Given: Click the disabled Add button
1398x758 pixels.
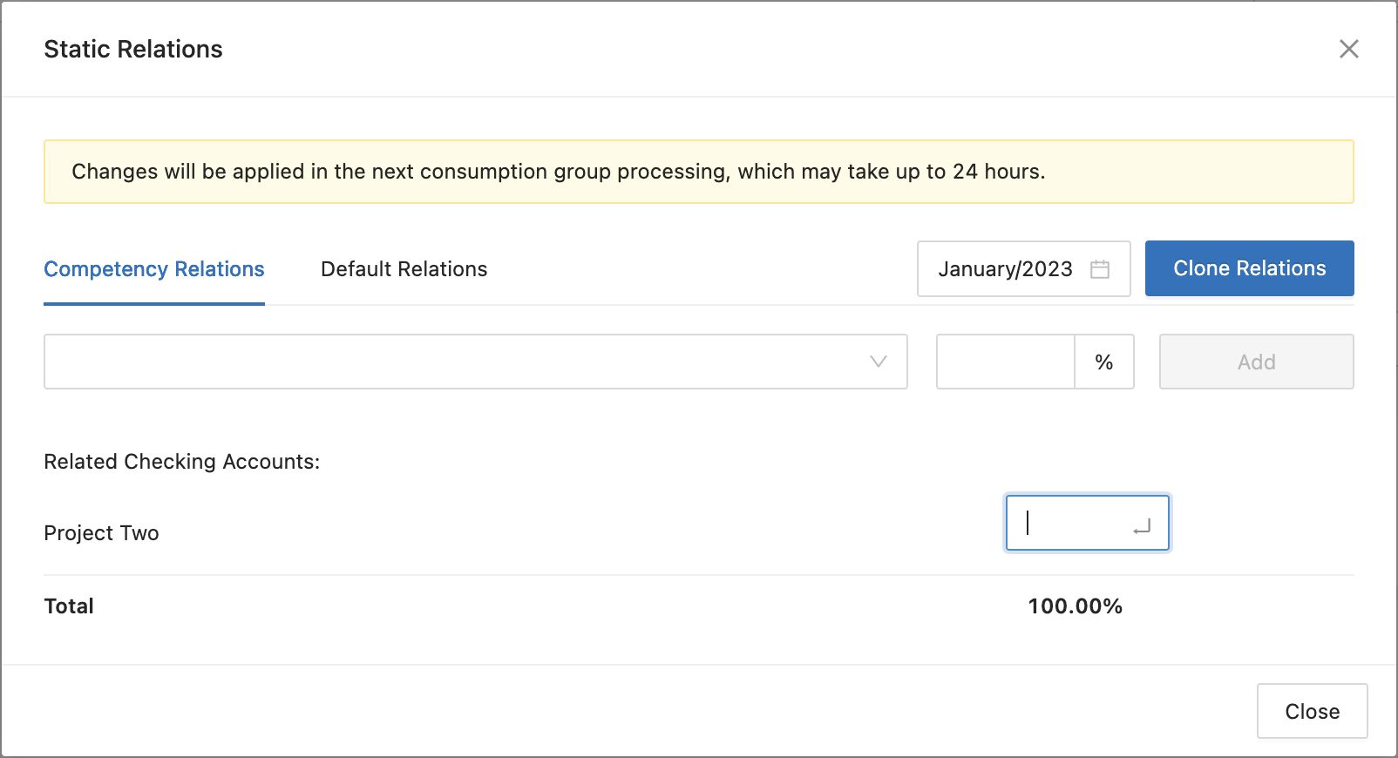Looking at the screenshot, I should coord(1255,362).
